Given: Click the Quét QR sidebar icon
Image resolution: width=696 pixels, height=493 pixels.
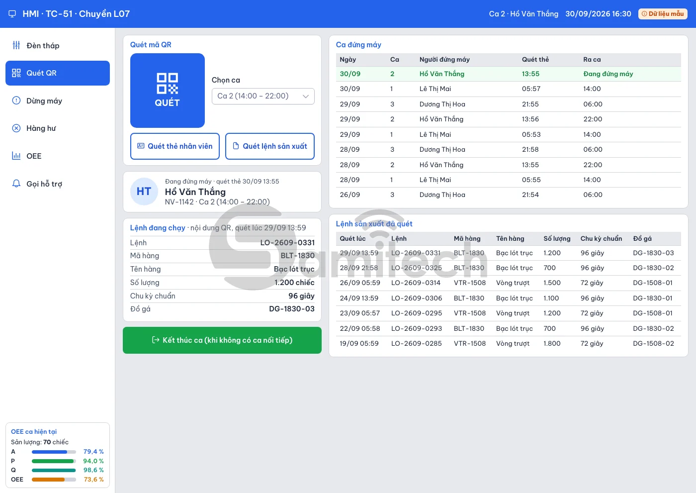Looking at the screenshot, I should tap(16, 73).
